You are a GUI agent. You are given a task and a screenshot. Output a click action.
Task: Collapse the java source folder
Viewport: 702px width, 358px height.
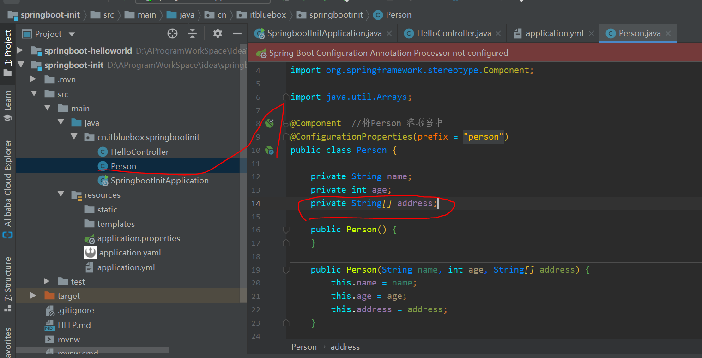pos(61,122)
